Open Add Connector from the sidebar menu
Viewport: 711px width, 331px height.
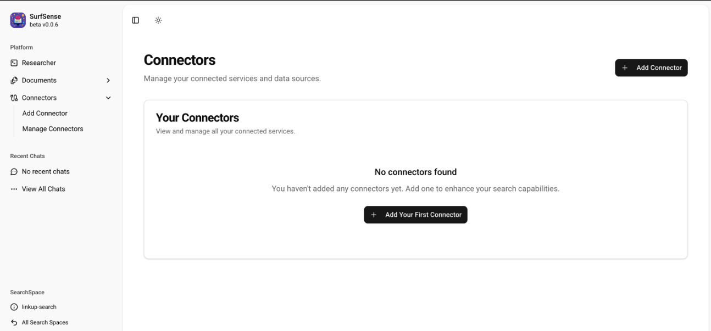(x=45, y=113)
